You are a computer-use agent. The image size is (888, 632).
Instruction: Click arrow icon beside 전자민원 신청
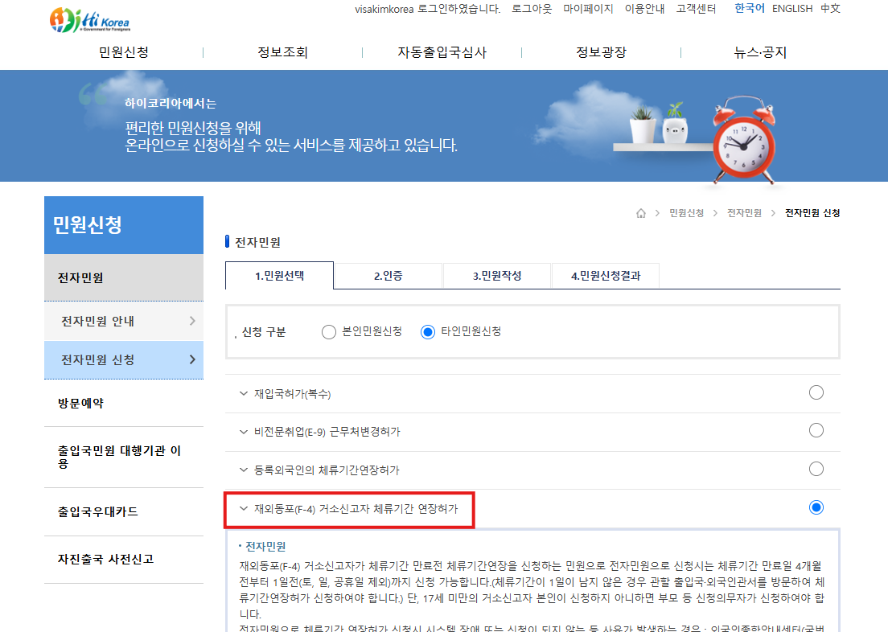[192, 359]
